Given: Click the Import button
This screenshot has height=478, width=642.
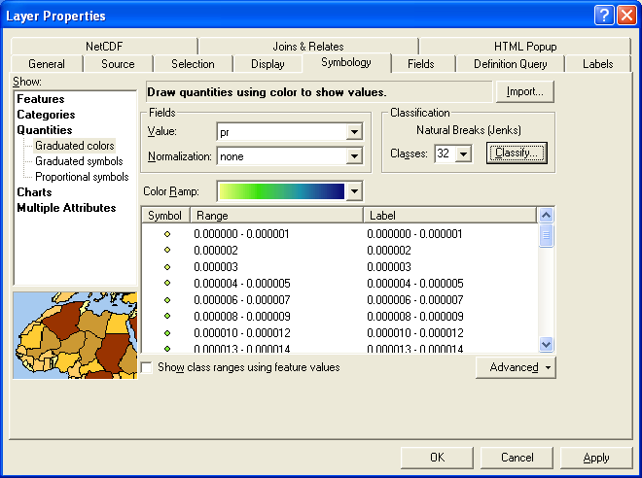Looking at the screenshot, I should (525, 91).
